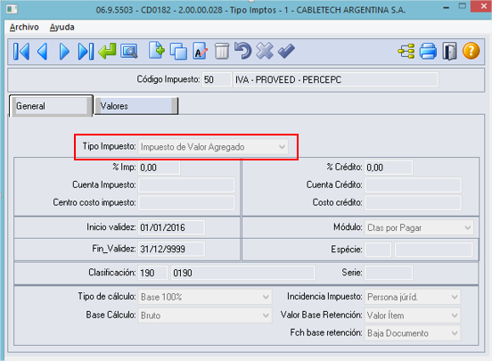This screenshot has width=492, height=361.
Task: Click the Espécie description field
Action: 433,250
